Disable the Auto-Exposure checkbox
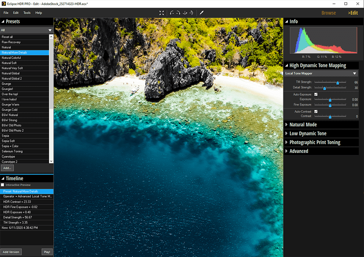Screen dimensions: 364x257 click(x=316, y=94)
